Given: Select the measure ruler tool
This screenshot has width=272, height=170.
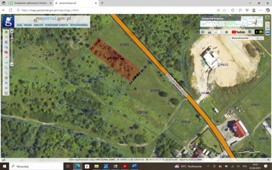Looking at the screenshot, I should pyautogui.click(x=6, y=62).
